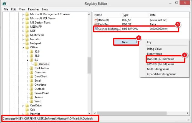Screen dimensions: 192x123
Task: Click the Data column header
Action: tap(153, 15)
